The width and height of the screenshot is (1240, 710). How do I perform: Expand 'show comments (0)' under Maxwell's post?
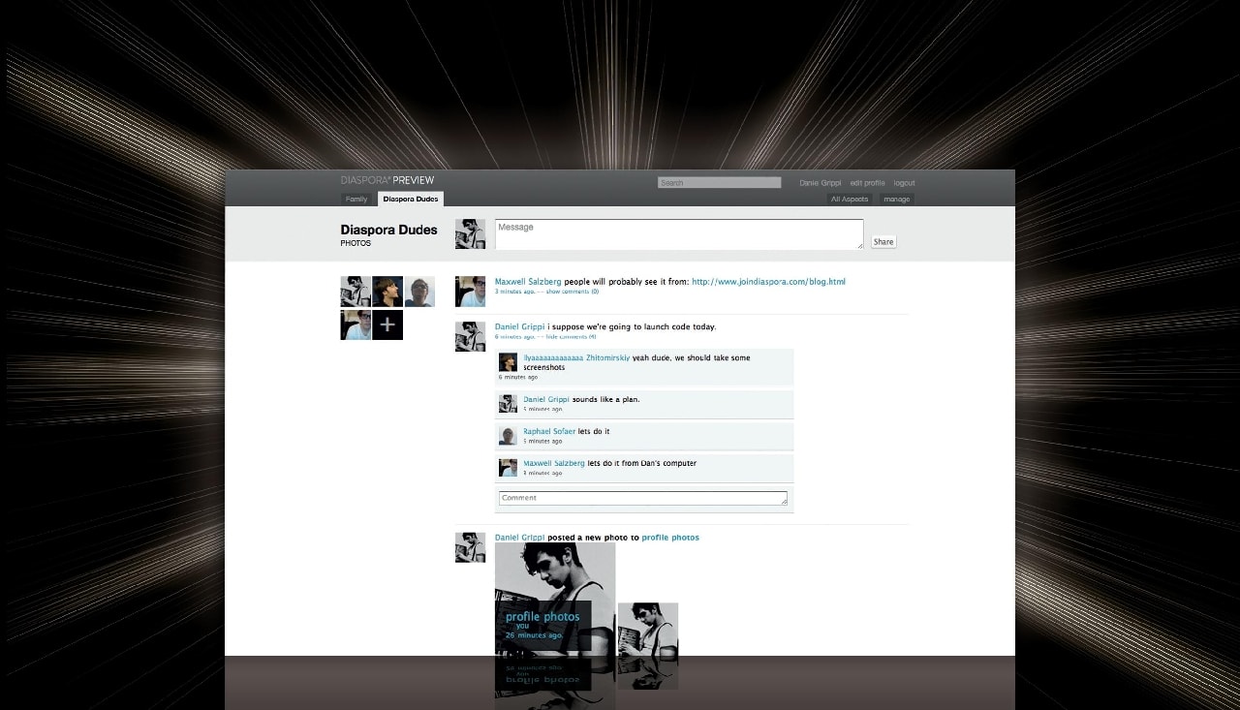tap(572, 292)
